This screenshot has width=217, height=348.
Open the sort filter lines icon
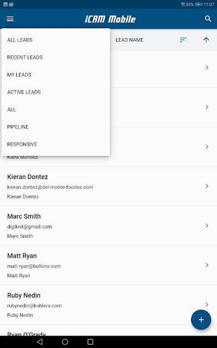pos(183,40)
